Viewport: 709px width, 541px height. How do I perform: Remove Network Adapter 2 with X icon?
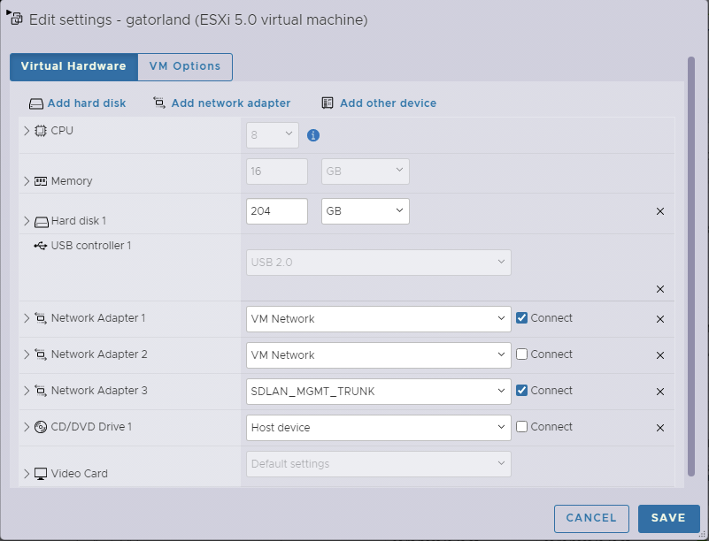click(x=659, y=355)
